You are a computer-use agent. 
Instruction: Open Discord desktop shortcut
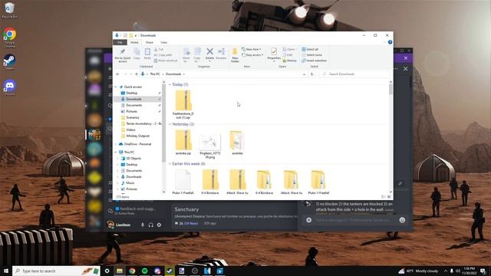click(x=10, y=87)
